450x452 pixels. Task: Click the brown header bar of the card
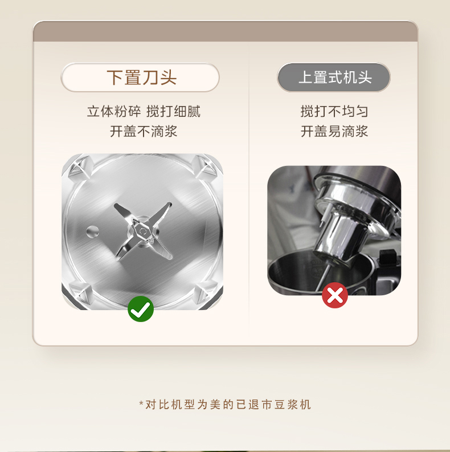(x=226, y=31)
